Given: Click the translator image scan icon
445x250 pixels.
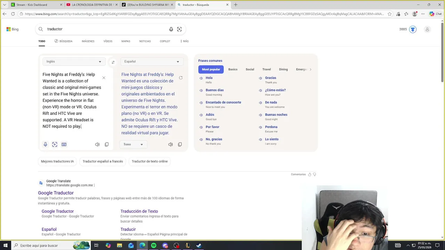Looking at the screenshot, I should click(55, 144).
